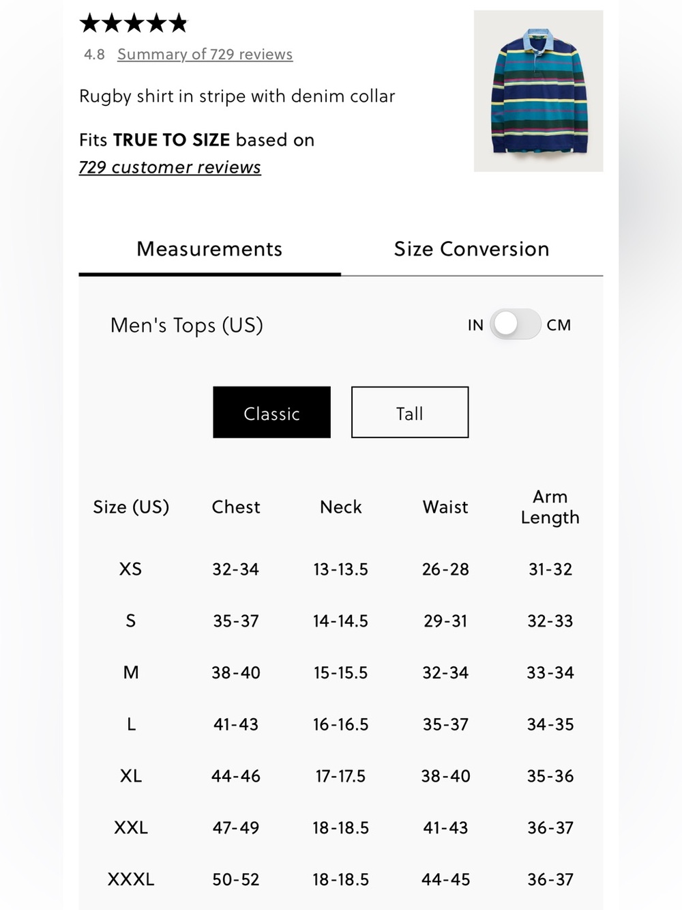The image size is (682, 910).
Task: Switch to the Measurements tab
Action: pyautogui.click(x=209, y=249)
